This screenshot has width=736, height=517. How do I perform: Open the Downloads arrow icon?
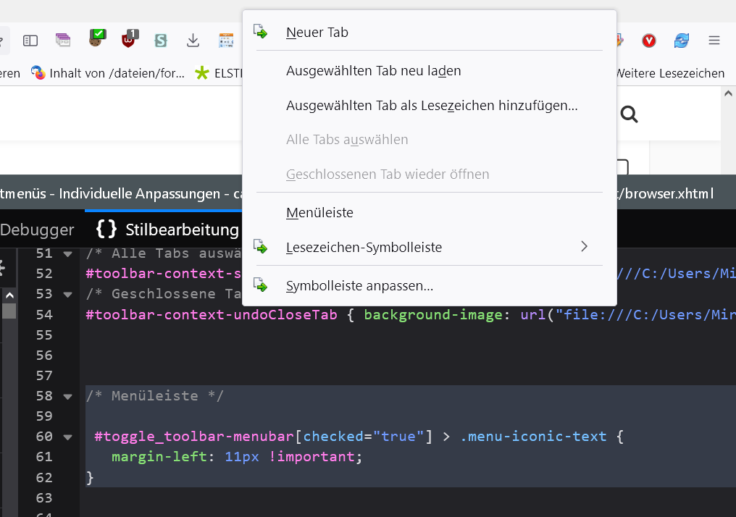pyautogui.click(x=193, y=41)
